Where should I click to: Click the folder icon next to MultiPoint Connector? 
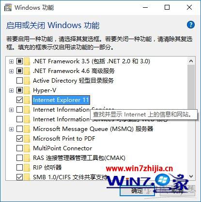[27, 148]
